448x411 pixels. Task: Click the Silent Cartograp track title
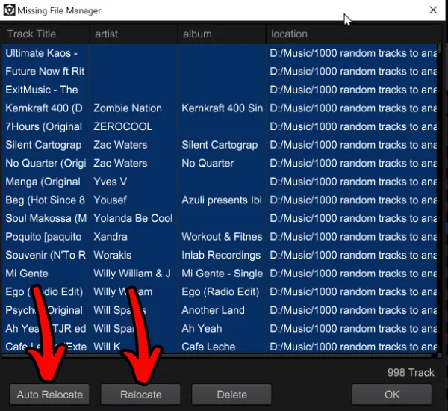45,145
